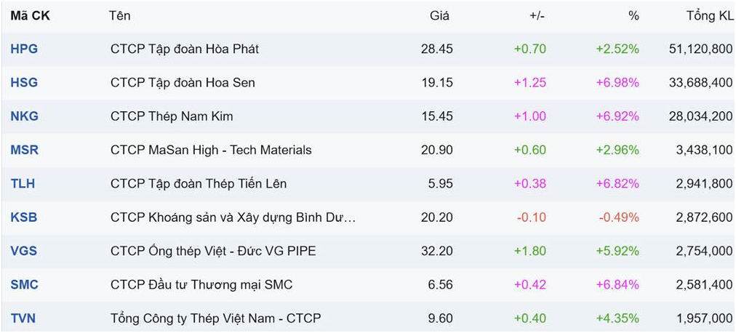The width and height of the screenshot is (736, 333).
Task: Open the HPG stock ticker link
Action: [x=24, y=49]
